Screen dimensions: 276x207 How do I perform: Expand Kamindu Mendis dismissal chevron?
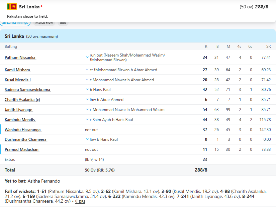click(x=87, y=120)
